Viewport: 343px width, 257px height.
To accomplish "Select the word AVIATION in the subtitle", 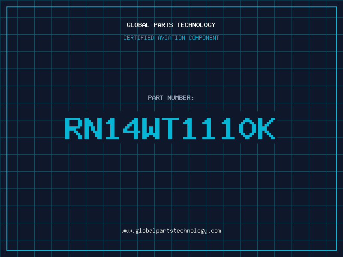I will click(x=171, y=38).
